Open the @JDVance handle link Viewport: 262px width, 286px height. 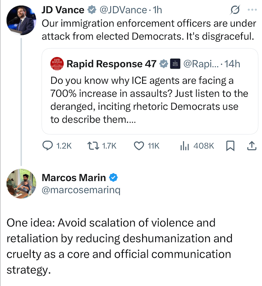[x=123, y=10]
